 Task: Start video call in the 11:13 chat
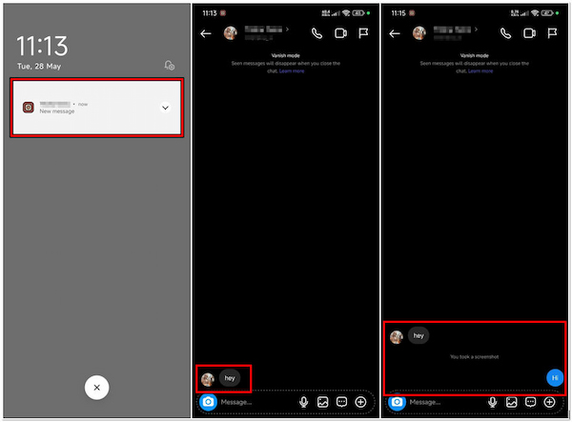tap(339, 33)
